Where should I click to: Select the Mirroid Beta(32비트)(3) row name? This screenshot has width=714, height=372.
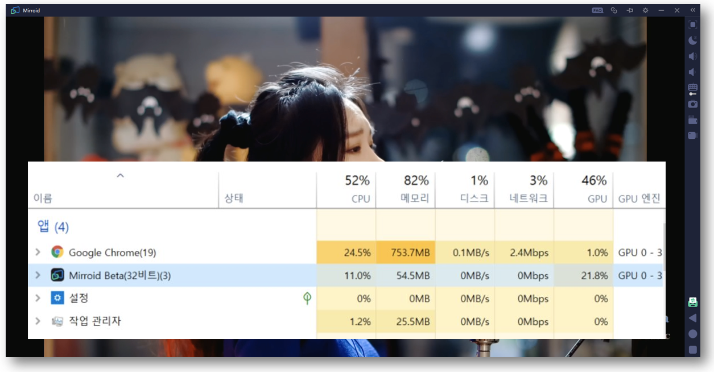120,276
